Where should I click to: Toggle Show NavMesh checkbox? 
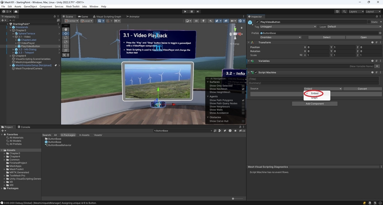(x=243, y=89)
